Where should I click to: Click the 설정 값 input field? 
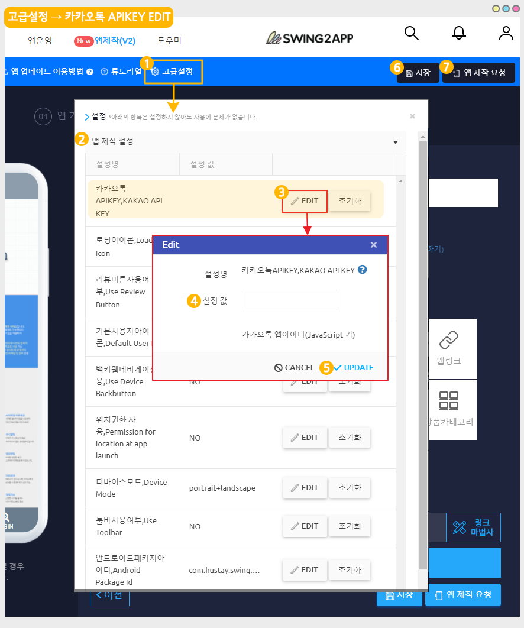[289, 300]
